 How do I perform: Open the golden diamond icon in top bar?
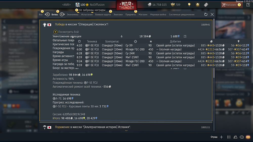198,5
